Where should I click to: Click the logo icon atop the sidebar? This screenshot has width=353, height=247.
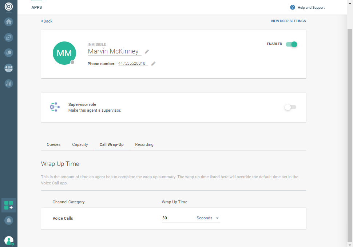point(9,7)
